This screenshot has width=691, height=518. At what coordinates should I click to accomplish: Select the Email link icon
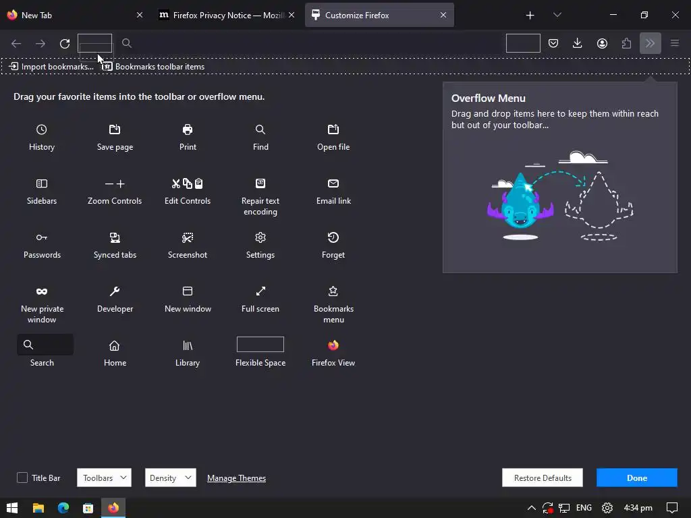point(333,183)
